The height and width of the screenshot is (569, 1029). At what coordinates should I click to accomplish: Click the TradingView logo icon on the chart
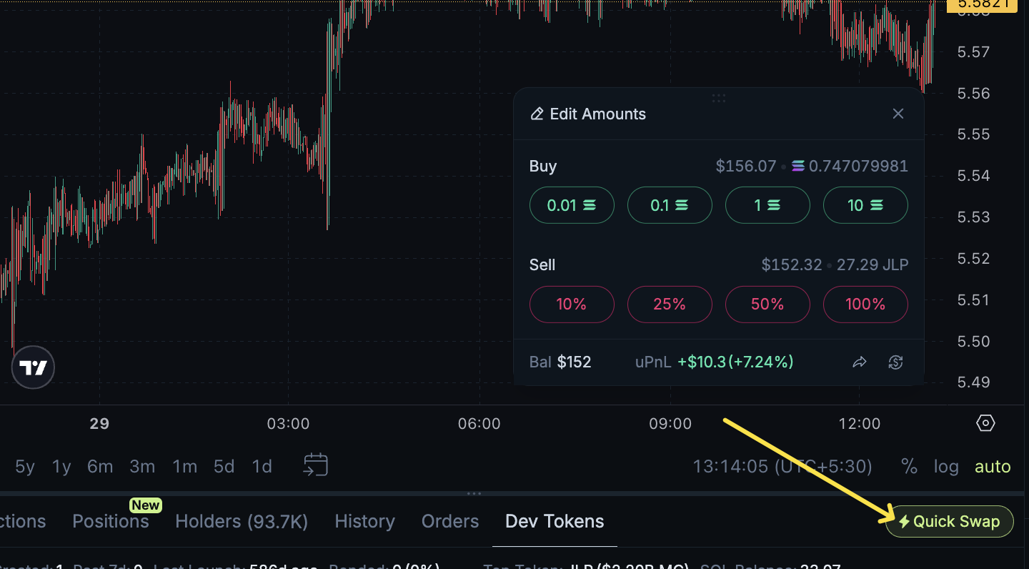click(33, 367)
